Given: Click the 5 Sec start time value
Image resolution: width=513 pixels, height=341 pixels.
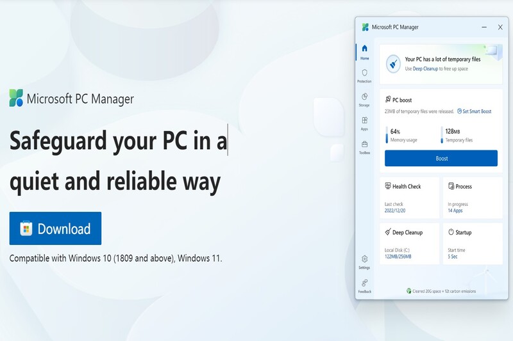Looking at the screenshot, I should point(453,257).
